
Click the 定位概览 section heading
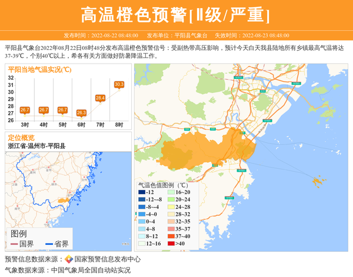[21, 138]
